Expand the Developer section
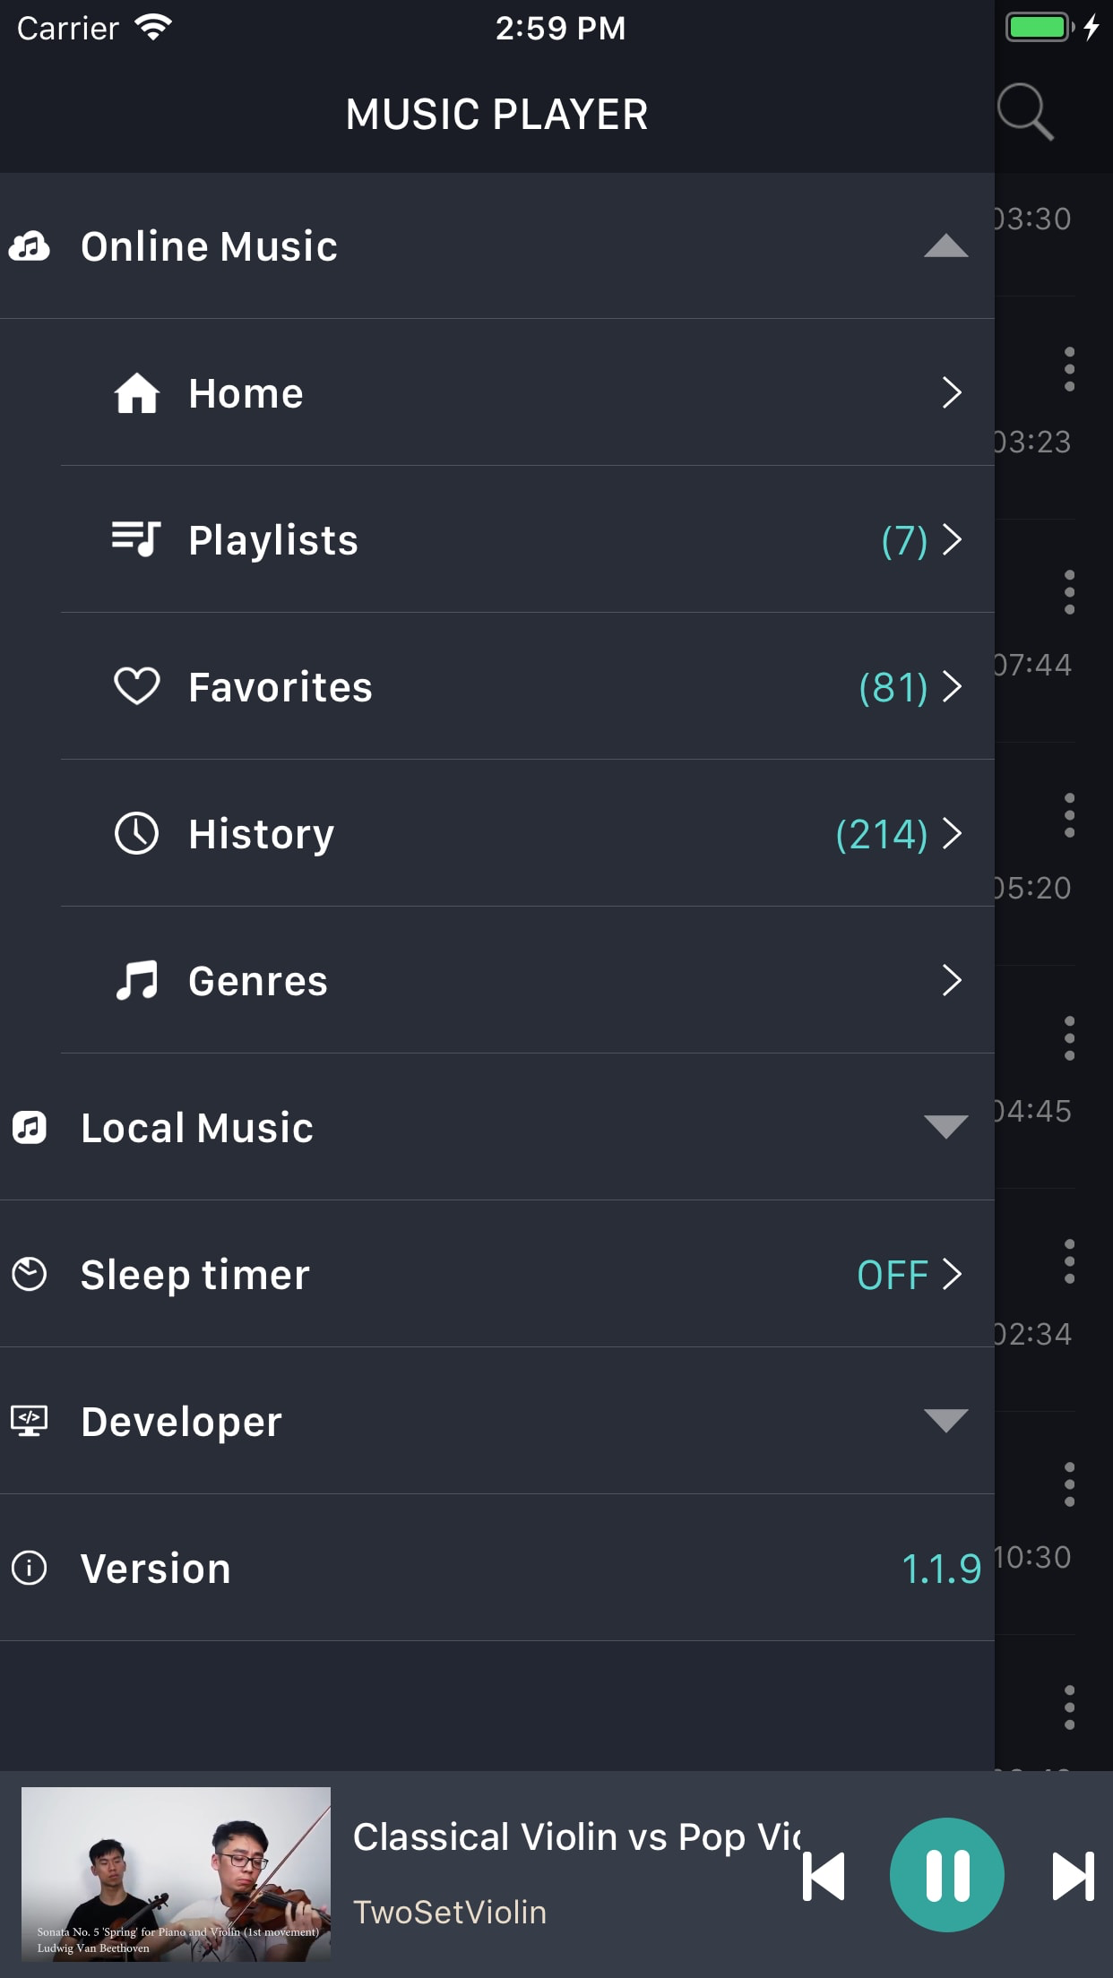Screen dimensions: 1113x1978 click(x=945, y=1421)
